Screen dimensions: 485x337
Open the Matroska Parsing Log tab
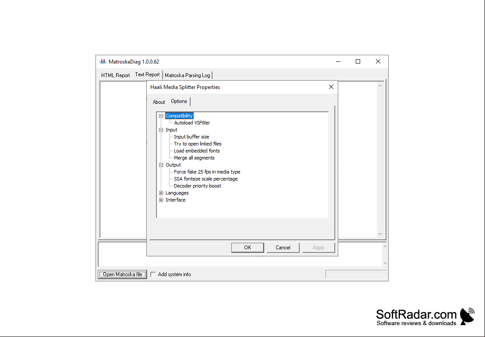point(188,75)
